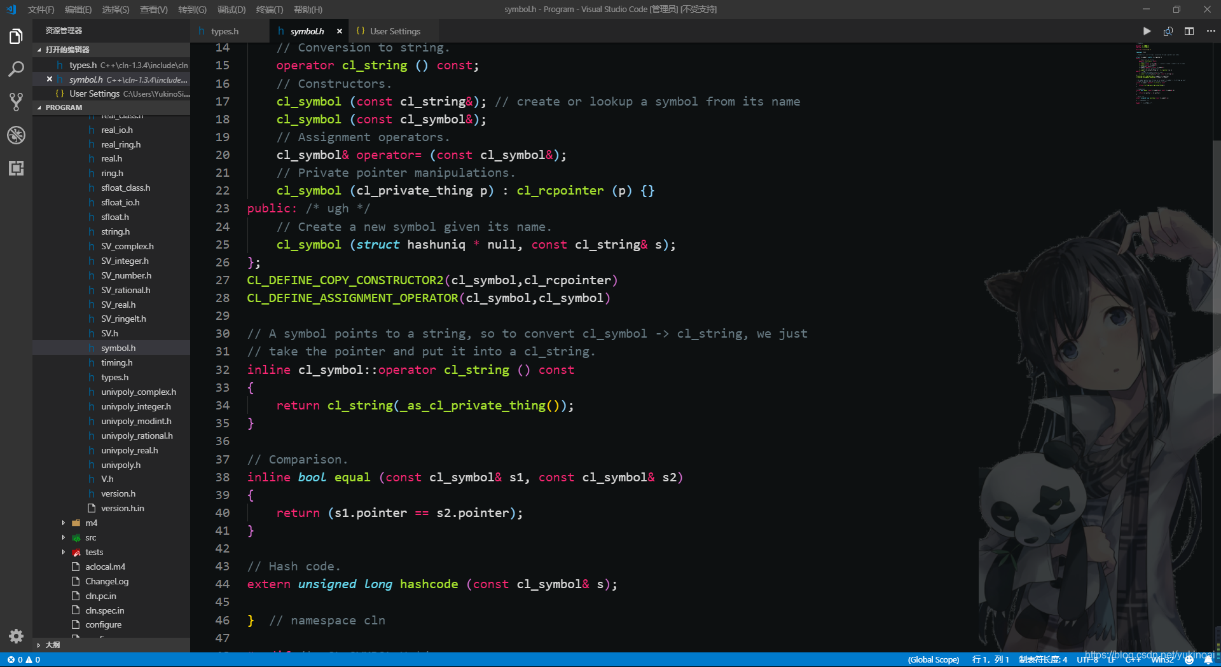Click the Run Code play button icon
The image size is (1221, 667).
[x=1146, y=31]
